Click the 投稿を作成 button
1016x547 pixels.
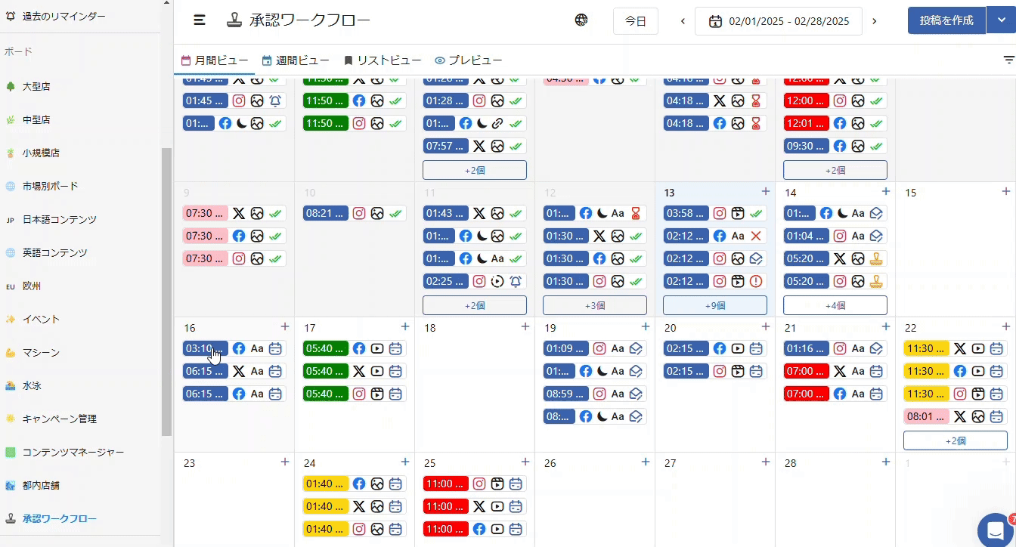946,21
